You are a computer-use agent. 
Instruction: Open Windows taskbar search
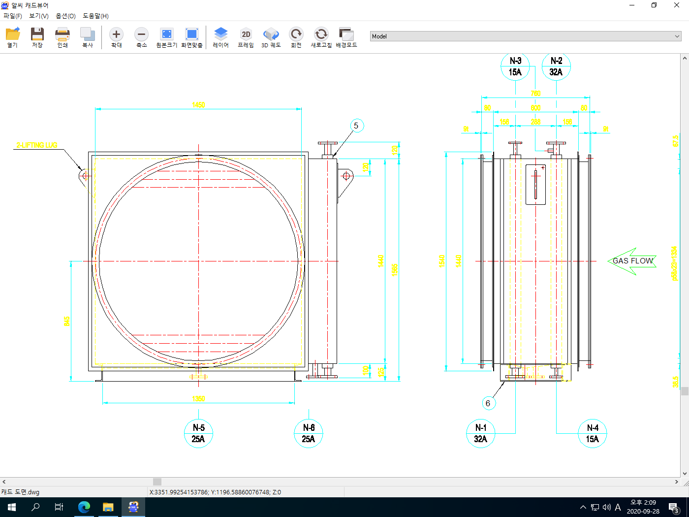(35, 507)
